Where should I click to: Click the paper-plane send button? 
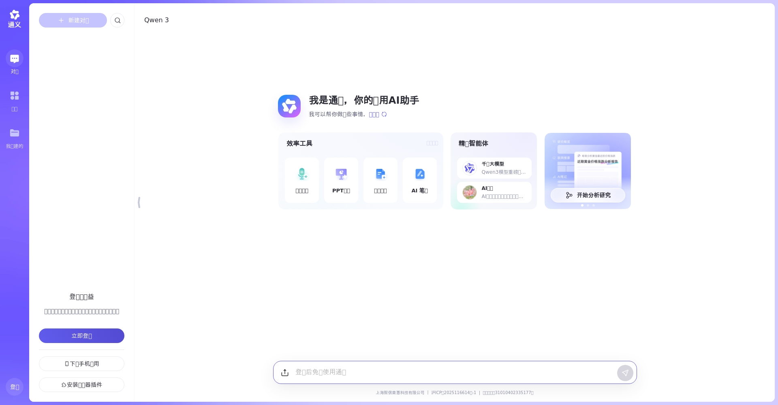625,373
